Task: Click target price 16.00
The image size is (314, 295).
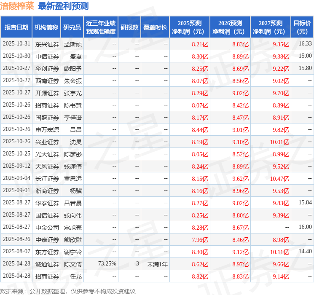Action: 305,227
